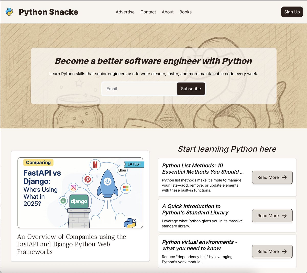Click arrow icon on virtual environments Read More
The width and height of the screenshot is (307, 273).
[x=284, y=252]
